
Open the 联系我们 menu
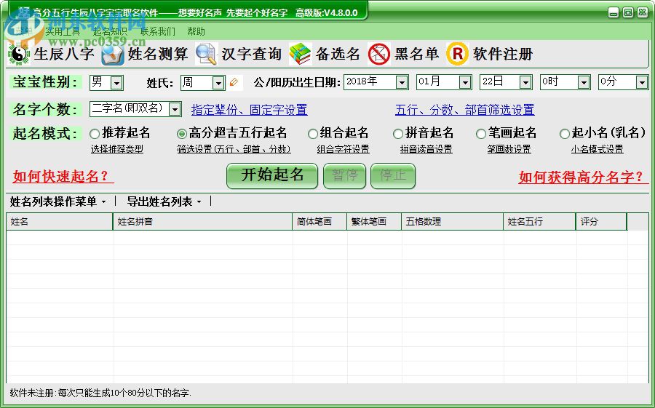[158, 32]
